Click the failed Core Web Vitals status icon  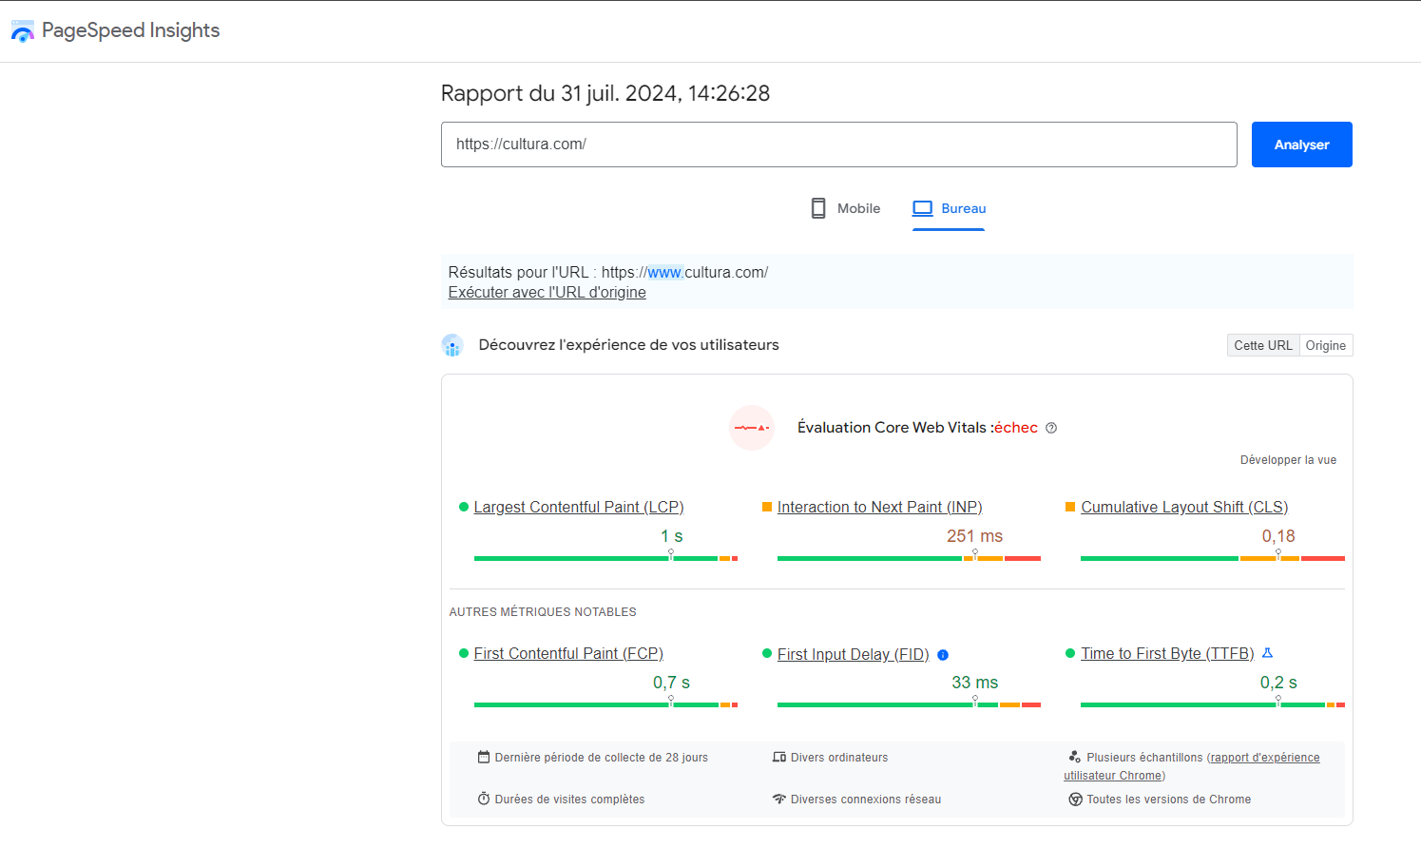[752, 428]
